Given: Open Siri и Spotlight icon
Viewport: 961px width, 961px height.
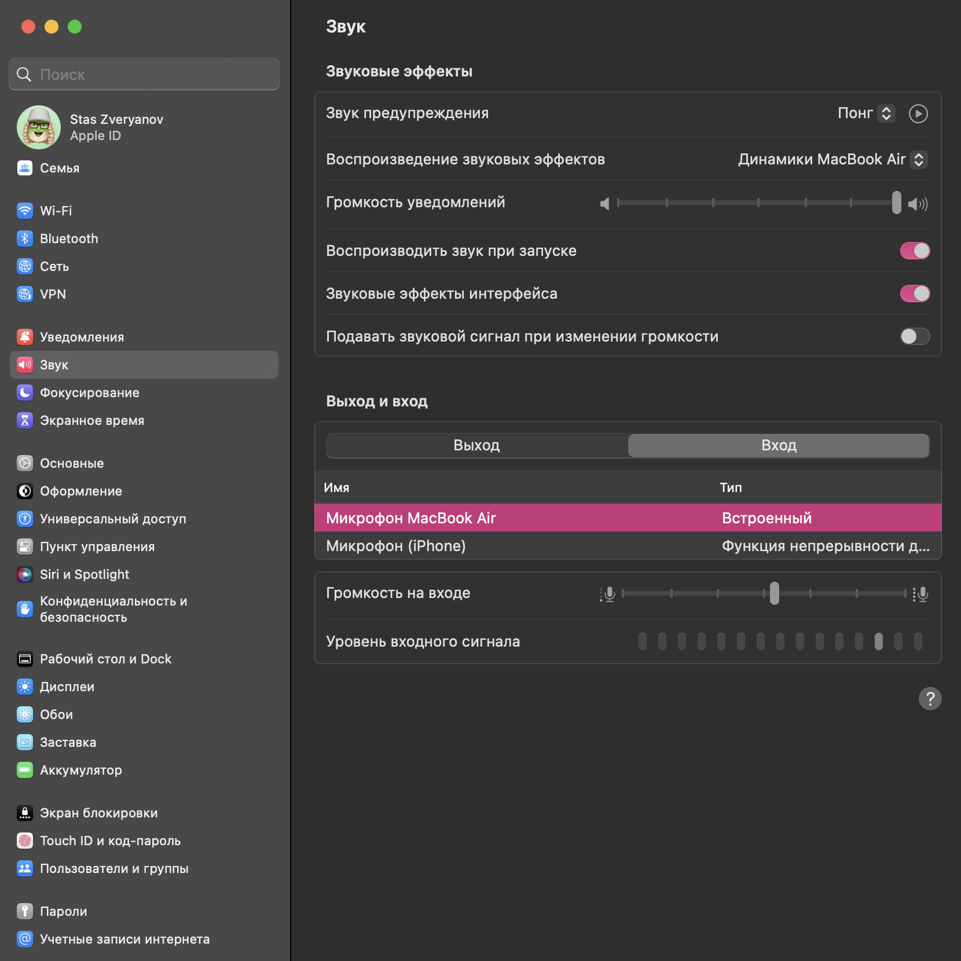Looking at the screenshot, I should pos(25,574).
